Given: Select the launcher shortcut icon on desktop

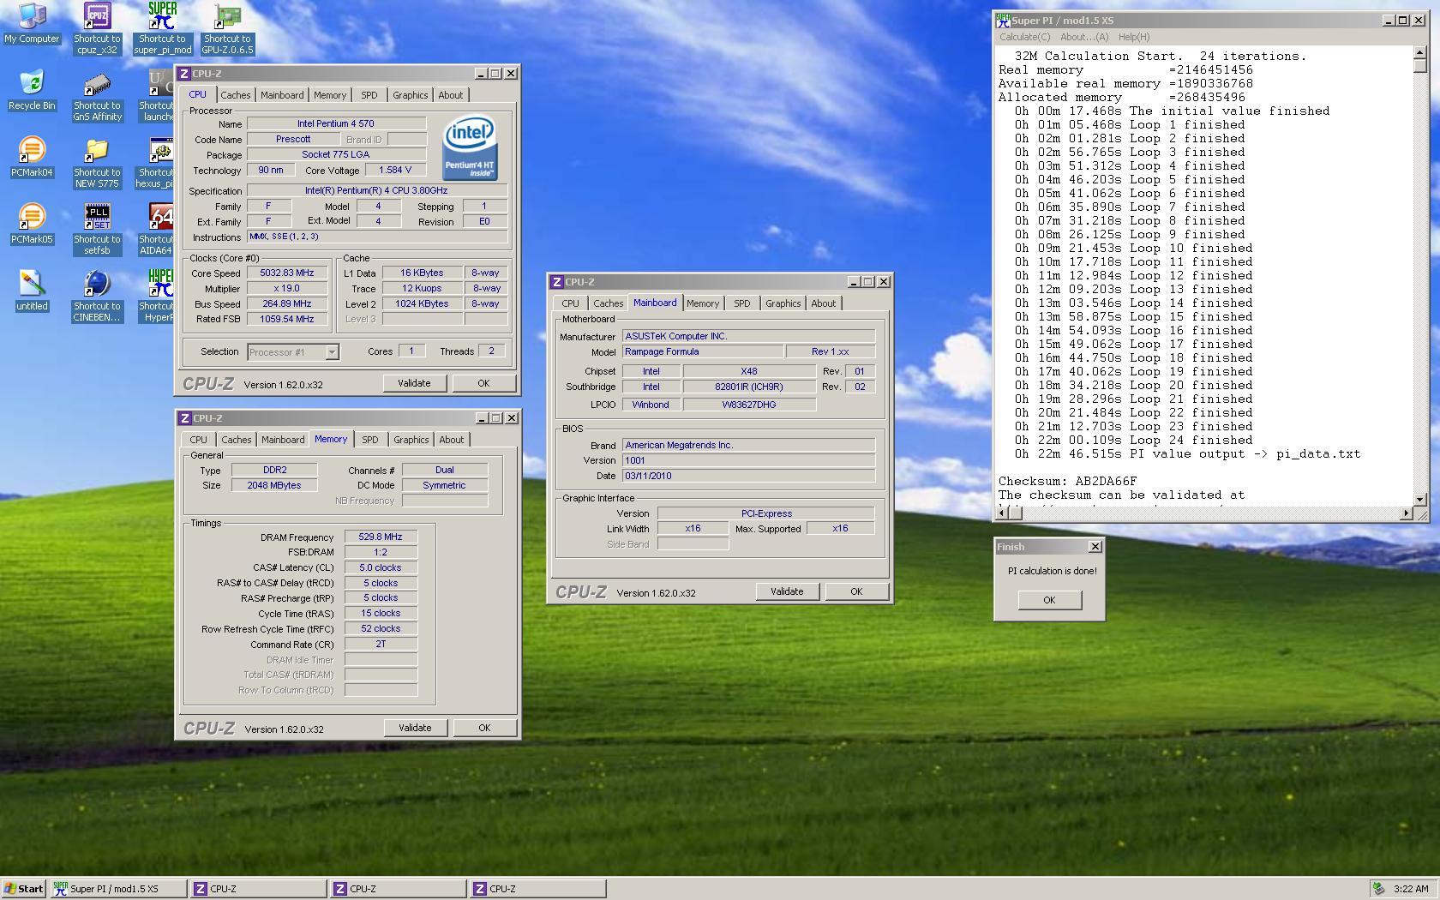Looking at the screenshot, I should coord(158,96).
